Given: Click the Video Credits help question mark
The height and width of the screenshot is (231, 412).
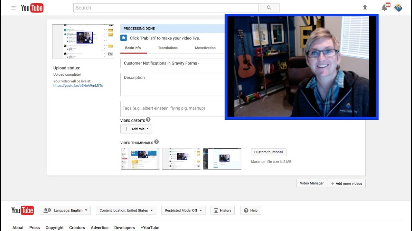Looking at the screenshot, I should 148,119.
